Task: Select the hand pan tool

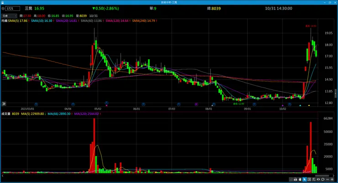Action: pos(300,179)
